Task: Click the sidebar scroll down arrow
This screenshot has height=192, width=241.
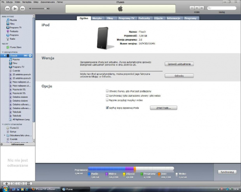Action: tap(34, 141)
